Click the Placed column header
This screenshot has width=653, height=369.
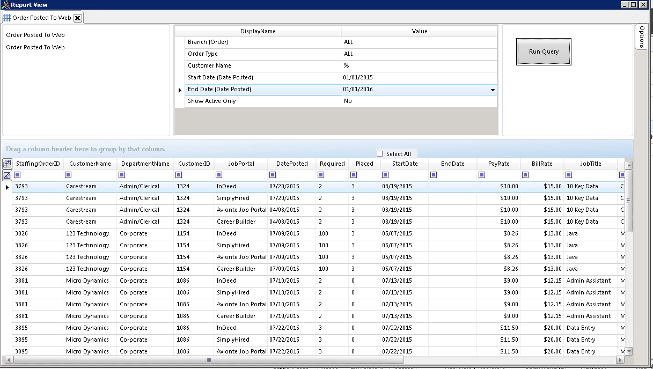point(364,164)
